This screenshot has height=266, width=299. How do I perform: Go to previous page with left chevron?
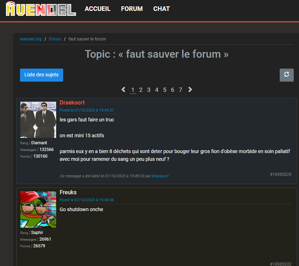(124, 89)
